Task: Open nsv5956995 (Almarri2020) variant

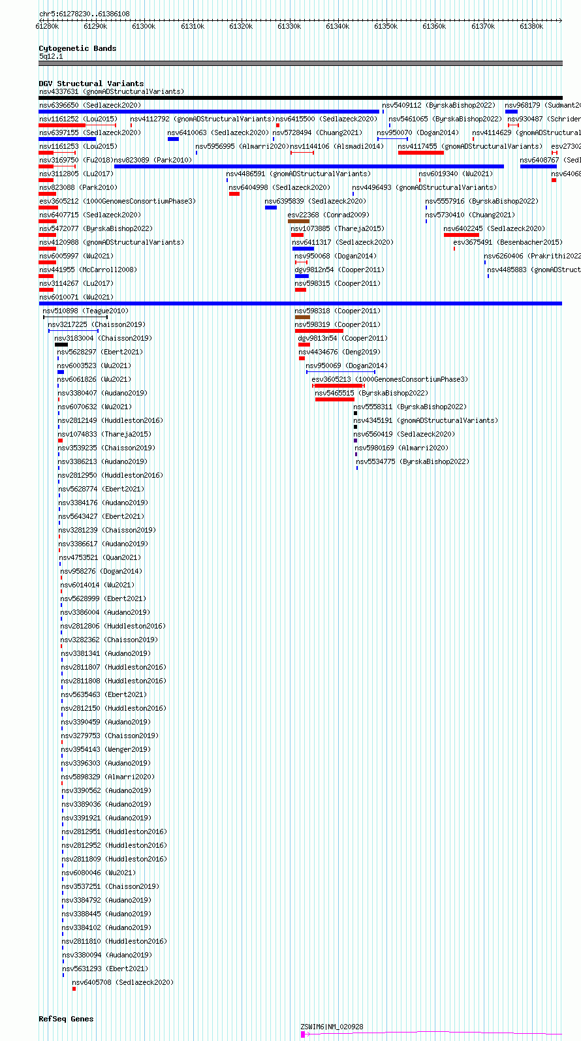Action: [242, 146]
